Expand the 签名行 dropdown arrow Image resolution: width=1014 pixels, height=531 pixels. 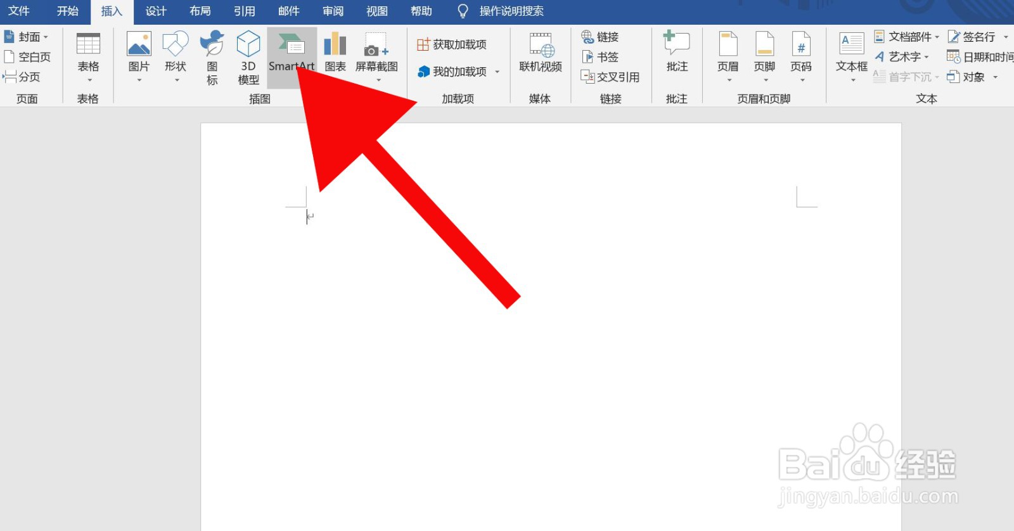[x=1006, y=37]
